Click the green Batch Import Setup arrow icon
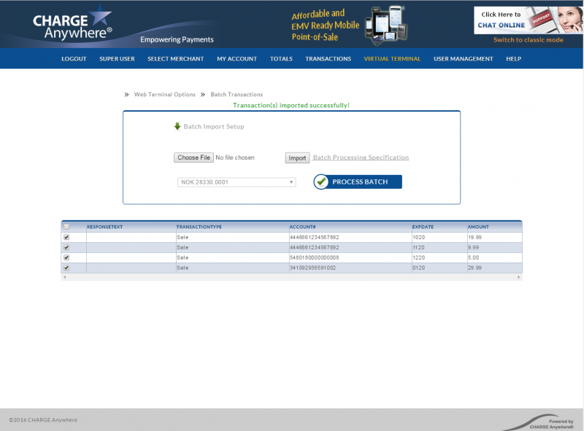The width and height of the screenshot is (584, 431). (x=177, y=125)
